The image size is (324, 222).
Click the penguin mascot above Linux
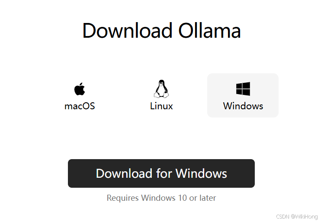tap(161, 88)
